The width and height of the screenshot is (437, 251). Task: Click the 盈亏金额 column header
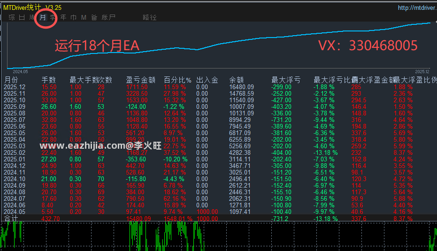click(140, 80)
